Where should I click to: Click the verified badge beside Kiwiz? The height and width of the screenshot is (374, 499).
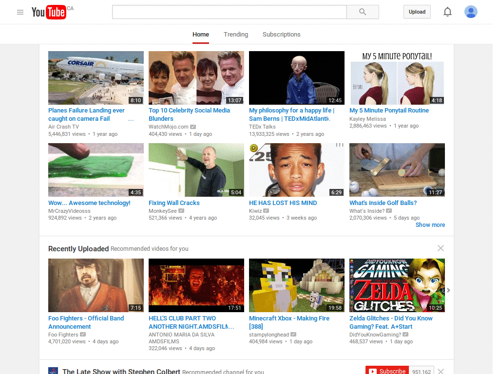click(x=266, y=210)
